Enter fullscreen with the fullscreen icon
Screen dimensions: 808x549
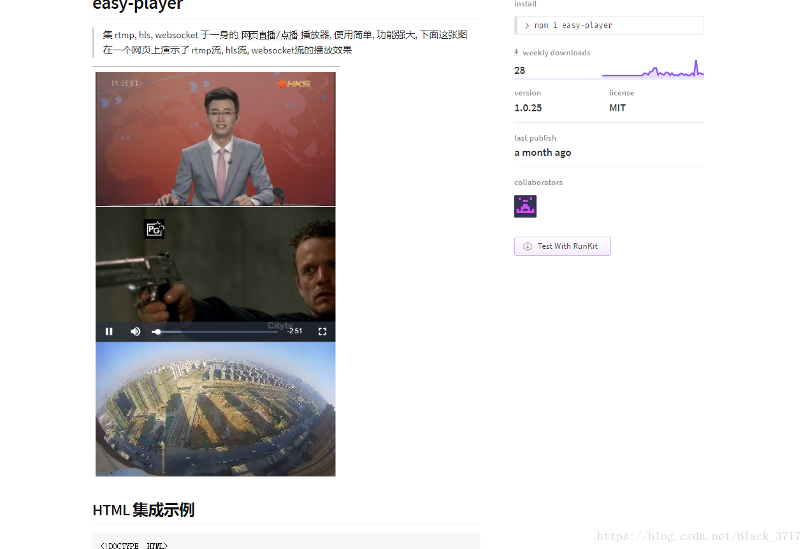pos(322,331)
